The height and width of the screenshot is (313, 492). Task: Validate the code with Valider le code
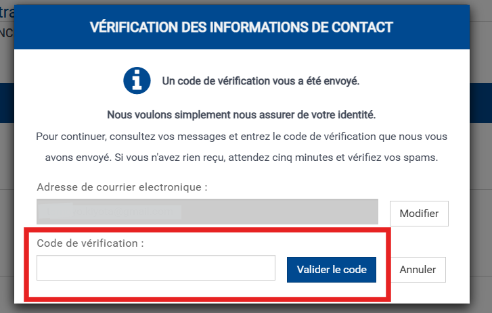(x=332, y=270)
